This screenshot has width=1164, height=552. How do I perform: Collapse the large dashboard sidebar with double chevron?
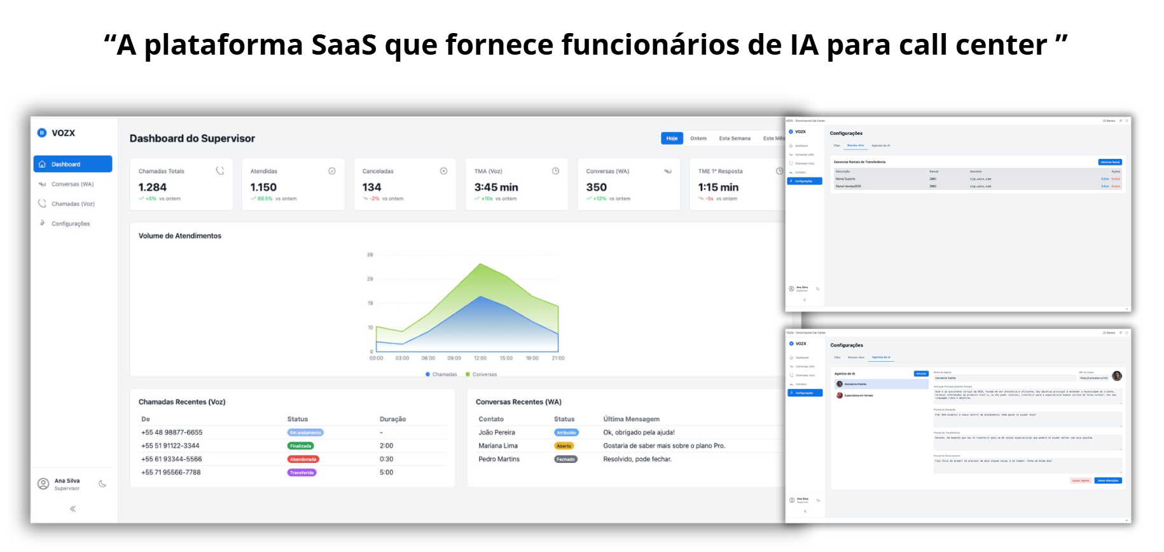pyautogui.click(x=73, y=509)
